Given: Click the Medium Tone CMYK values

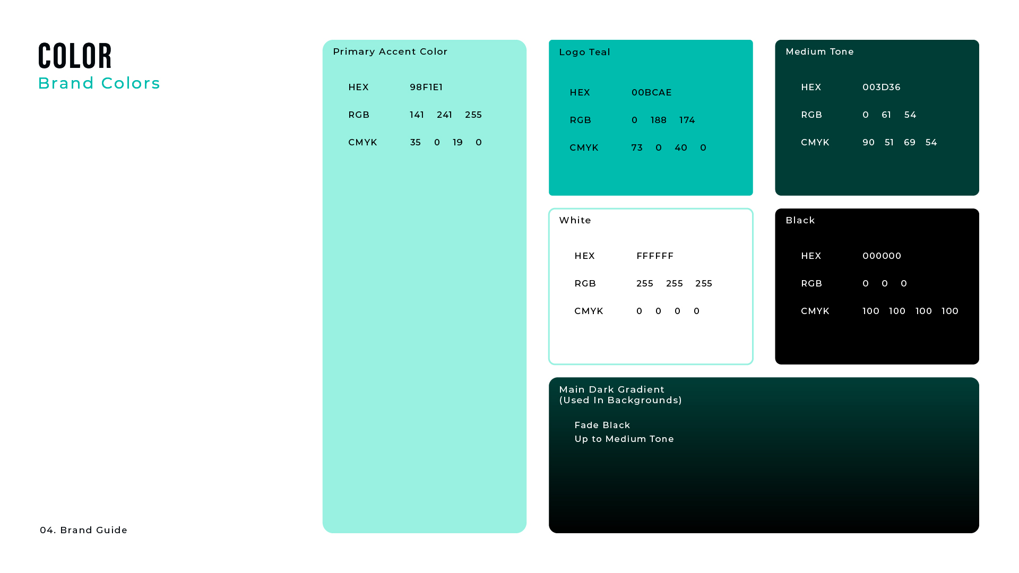Looking at the screenshot, I should [900, 142].
